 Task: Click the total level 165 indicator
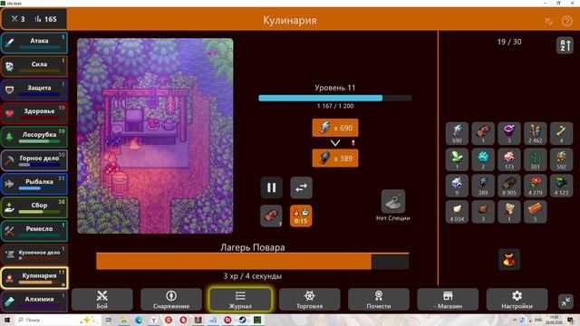tap(46, 19)
